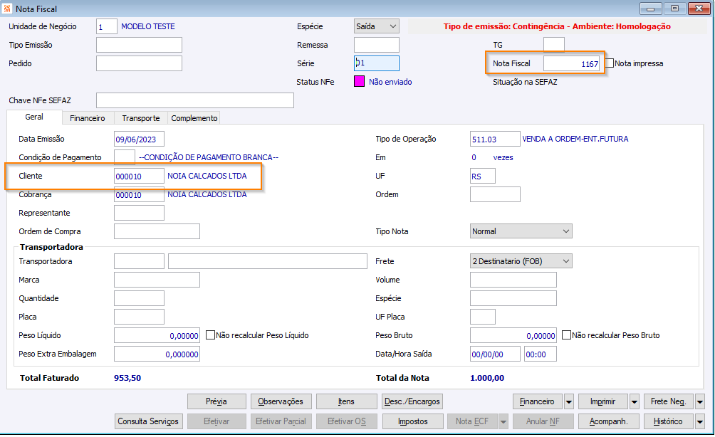Viewport: 715px width, 437px height.
Task: Click the Marca input field
Action: click(157, 280)
